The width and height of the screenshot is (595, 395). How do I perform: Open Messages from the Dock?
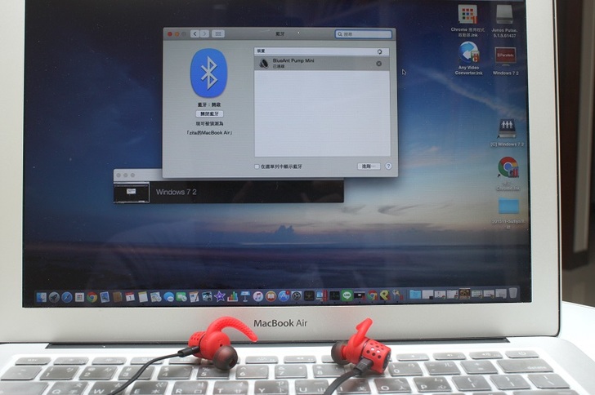169,297
